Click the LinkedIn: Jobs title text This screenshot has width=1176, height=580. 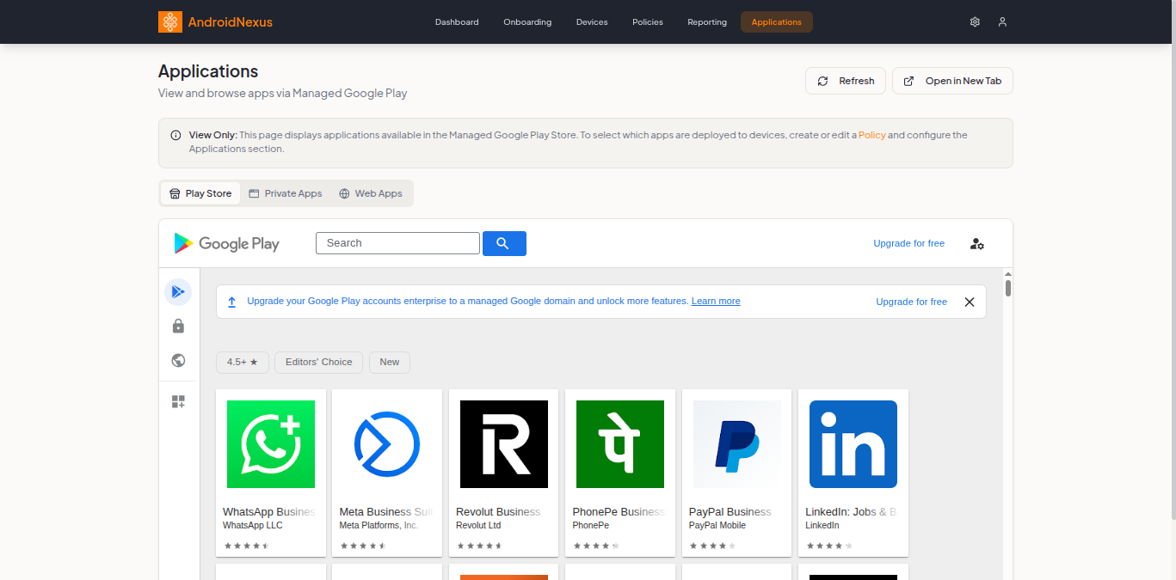[852, 511]
